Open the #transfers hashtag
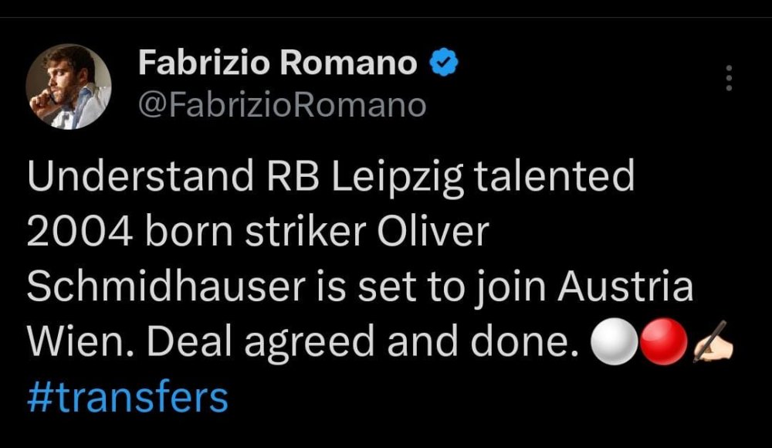Screen dimensions: 772x448 tap(127, 398)
